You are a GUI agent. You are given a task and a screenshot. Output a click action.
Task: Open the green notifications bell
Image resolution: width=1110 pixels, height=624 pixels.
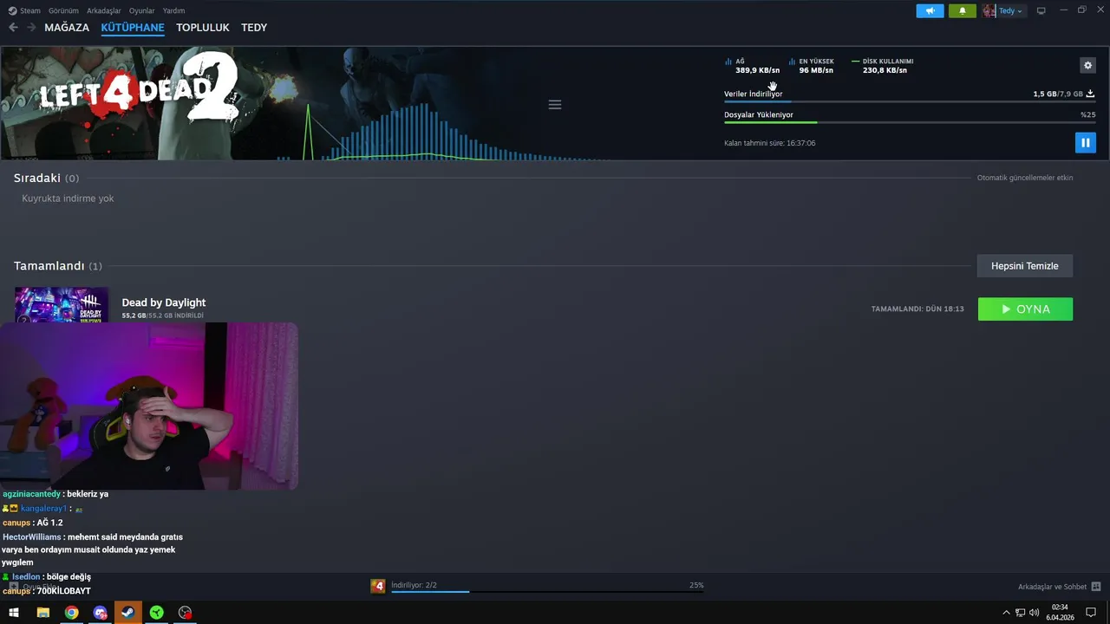962,10
